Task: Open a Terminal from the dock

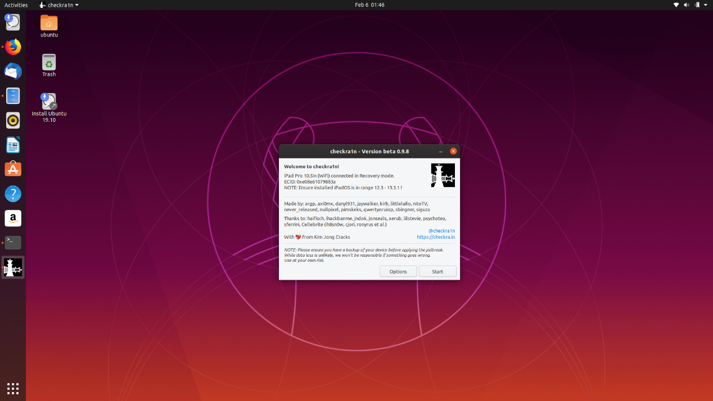Action: pyautogui.click(x=12, y=243)
